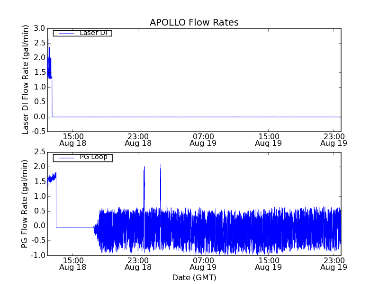Click the 07:00 Aug 19 tick on top plot
Image resolution: width=379 pixels, height=284 pixels.
coord(203,139)
